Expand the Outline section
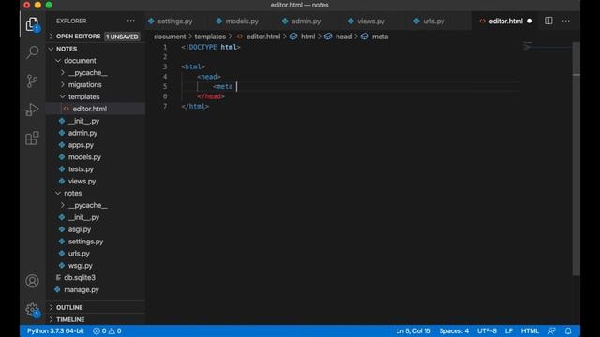600x337 pixels. [x=96, y=307]
